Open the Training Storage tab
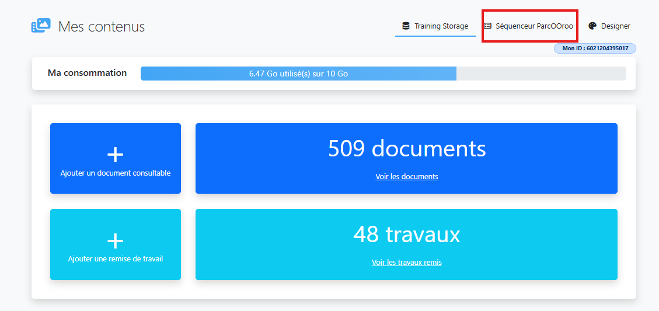The width and height of the screenshot is (659, 311). [435, 26]
